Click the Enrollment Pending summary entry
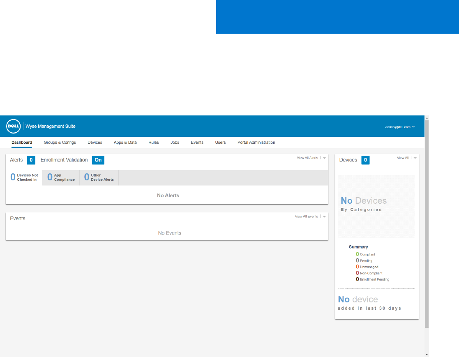The image size is (459, 357). [x=373, y=279]
